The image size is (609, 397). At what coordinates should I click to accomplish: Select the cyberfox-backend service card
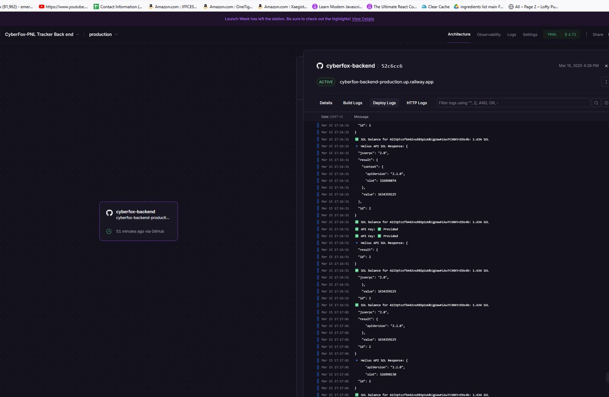click(x=139, y=221)
